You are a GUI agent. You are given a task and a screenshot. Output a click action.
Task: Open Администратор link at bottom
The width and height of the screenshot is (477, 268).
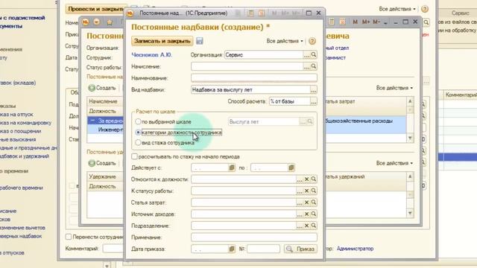[x=355, y=249]
